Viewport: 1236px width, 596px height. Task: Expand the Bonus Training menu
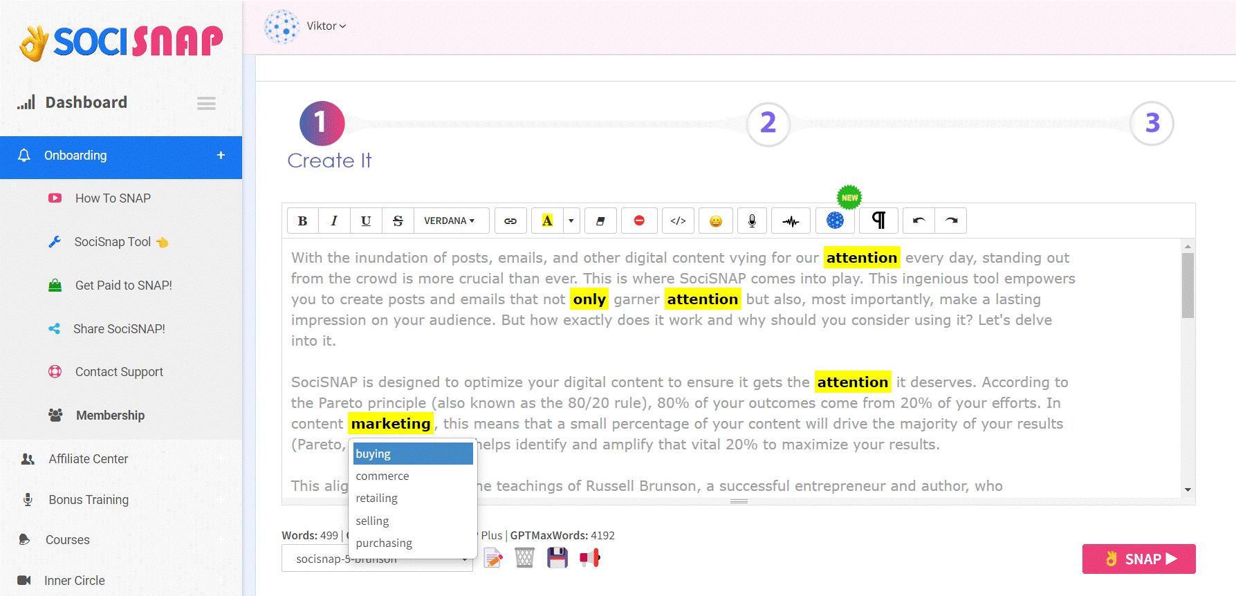tap(121, 499)
